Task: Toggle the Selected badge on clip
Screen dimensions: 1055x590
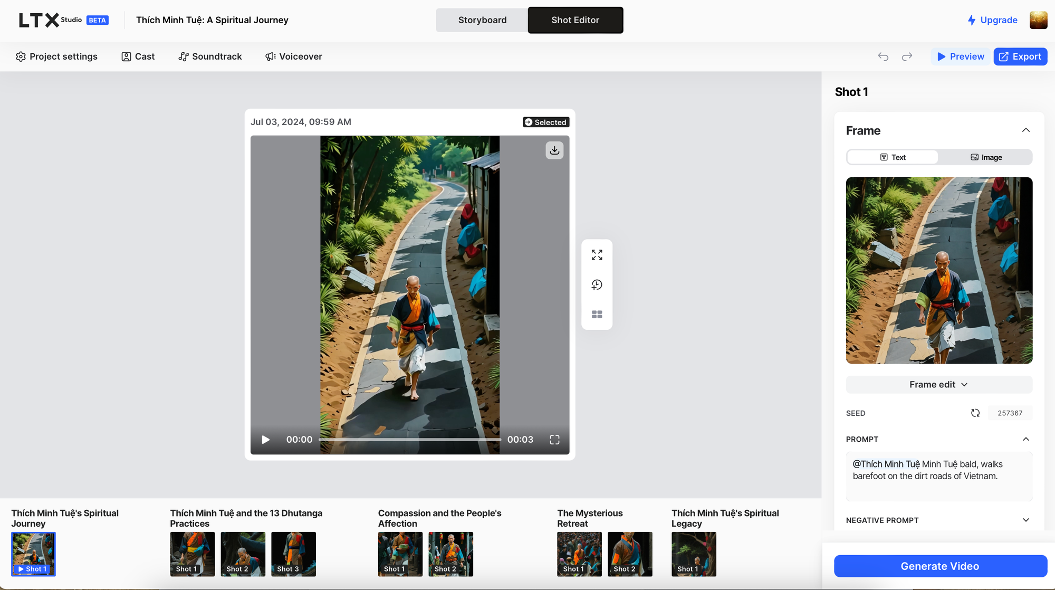Action: 545,122
